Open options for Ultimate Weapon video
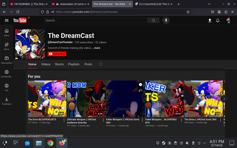 click(103, 120)
